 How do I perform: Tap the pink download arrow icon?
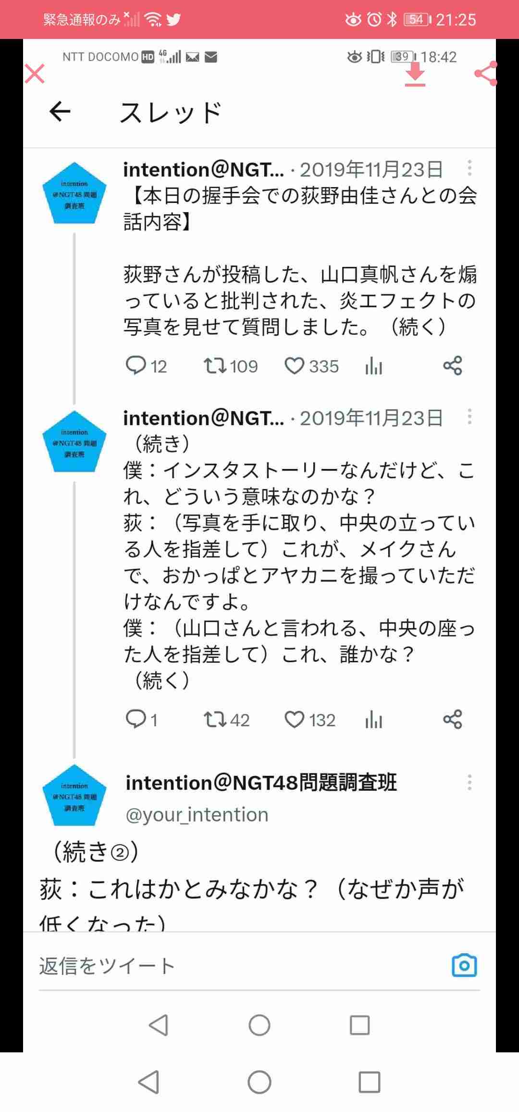[x=415, y=75]
